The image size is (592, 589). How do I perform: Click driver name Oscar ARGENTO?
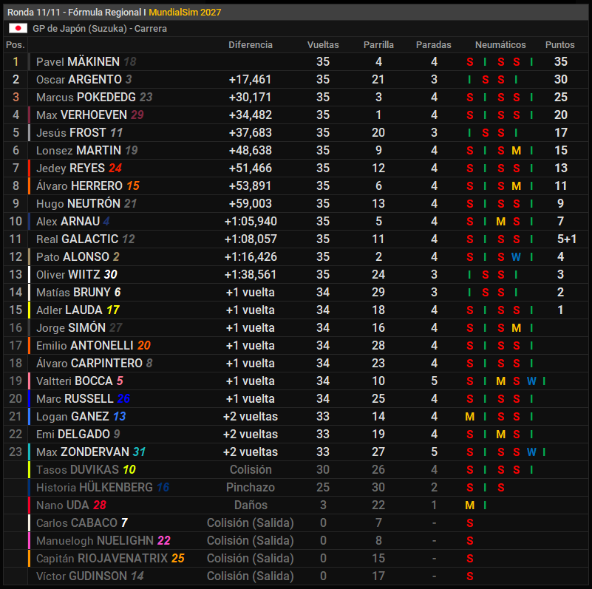pos(79,79)
